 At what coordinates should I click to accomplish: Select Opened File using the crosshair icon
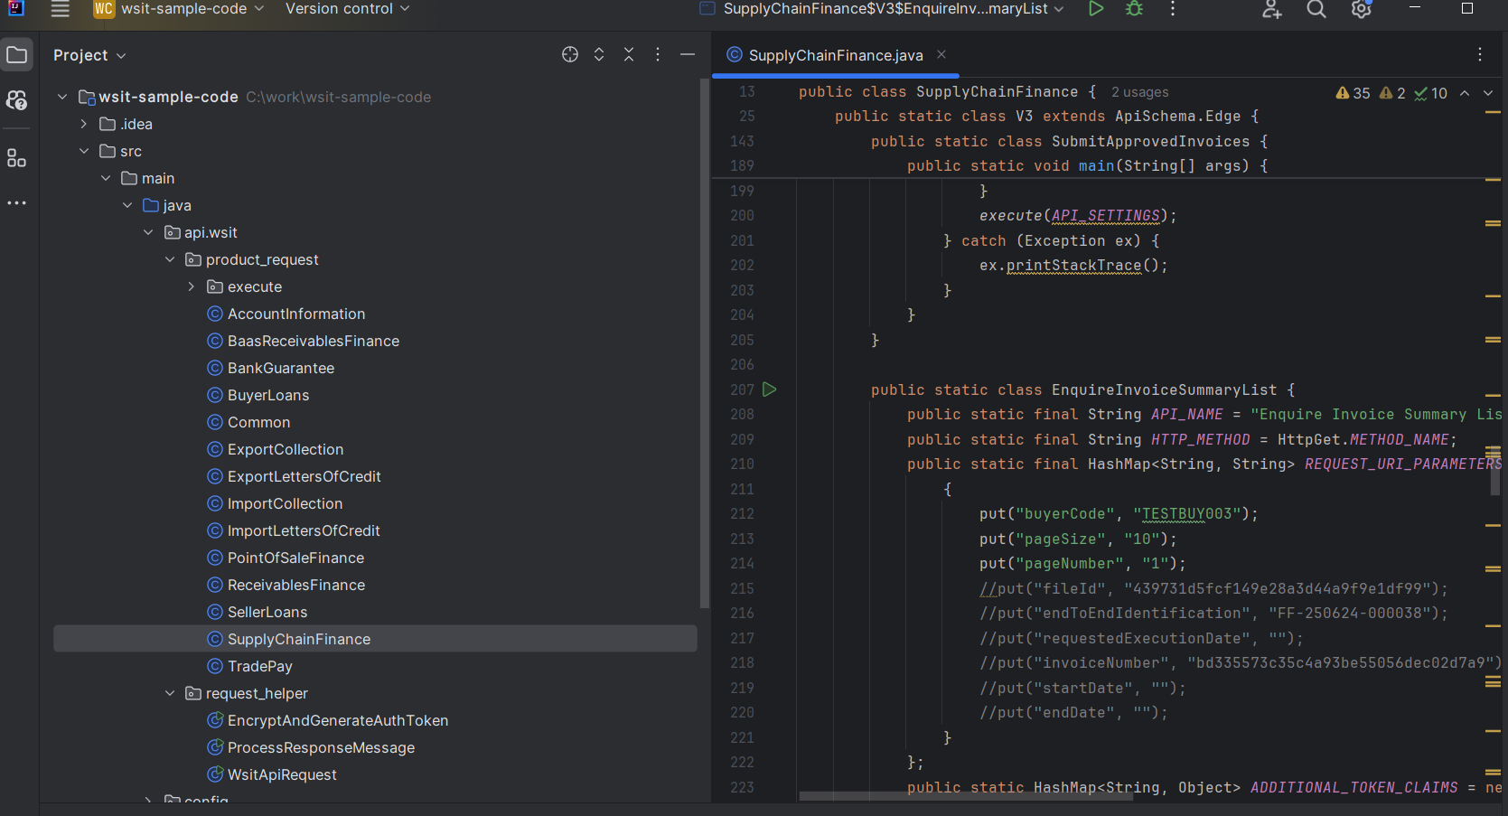click(x=570, y=54)
